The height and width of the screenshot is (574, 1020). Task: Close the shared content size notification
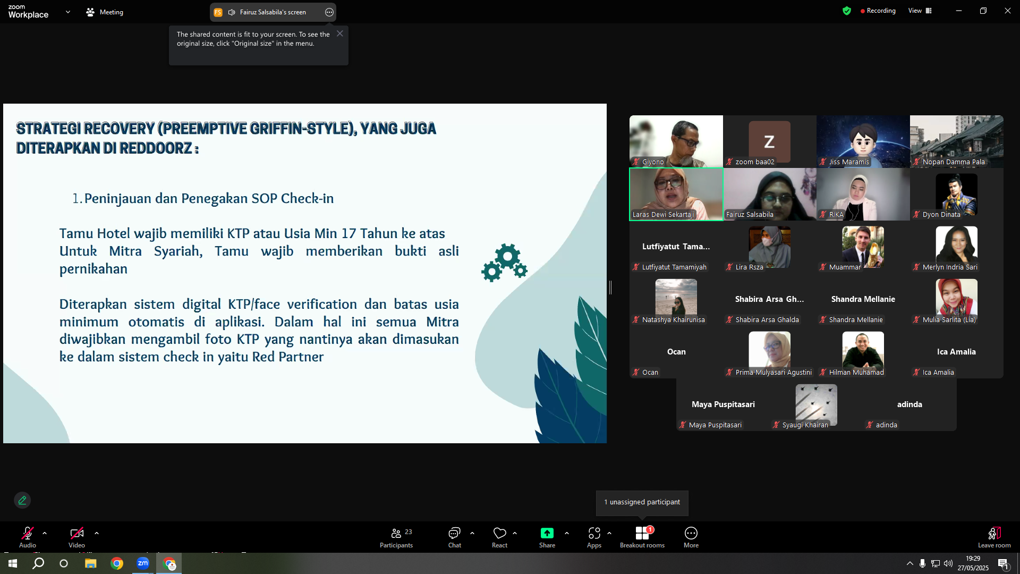(340, 33)
